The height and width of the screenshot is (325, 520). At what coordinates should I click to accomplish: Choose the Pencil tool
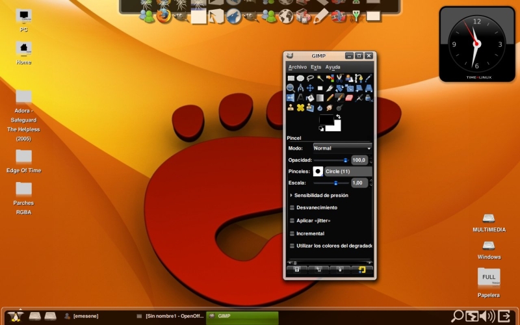click(x=330, y=98)
